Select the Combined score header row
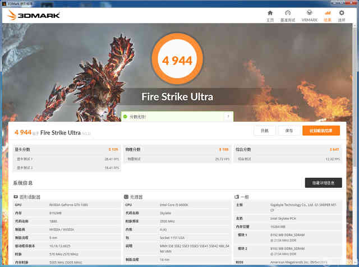Screen dimensions: 359x267 288,150
